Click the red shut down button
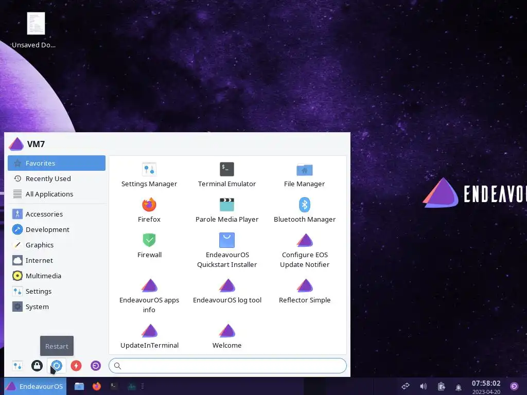 pos(76,366)
